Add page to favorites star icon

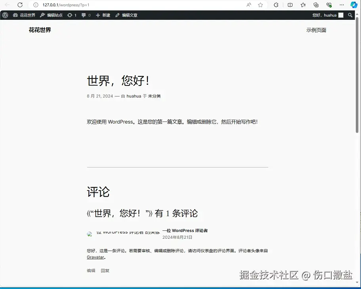(260, 5)
